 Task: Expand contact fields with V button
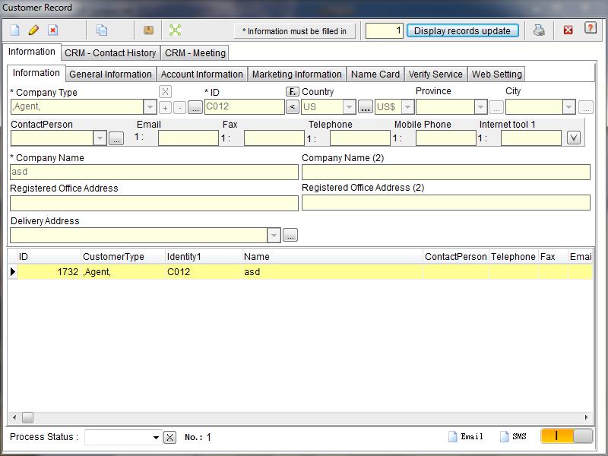point(574,138)
